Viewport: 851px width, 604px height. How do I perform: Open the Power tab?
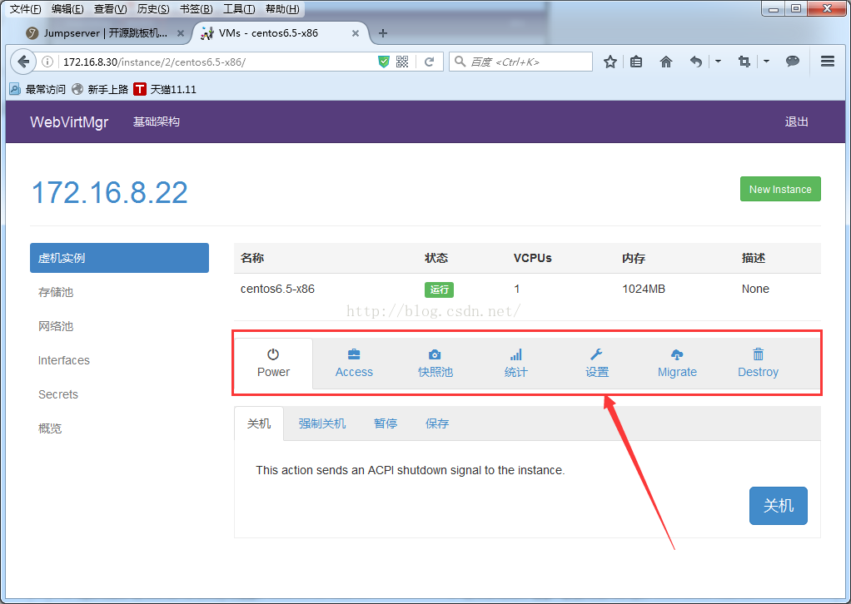[x=273, y=364]
